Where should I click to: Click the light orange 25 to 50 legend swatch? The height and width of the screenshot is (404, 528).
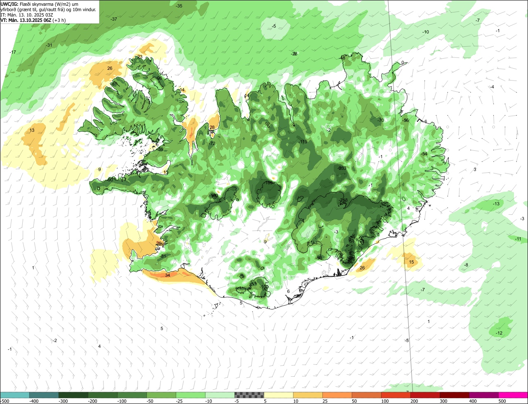click(337, 395)
